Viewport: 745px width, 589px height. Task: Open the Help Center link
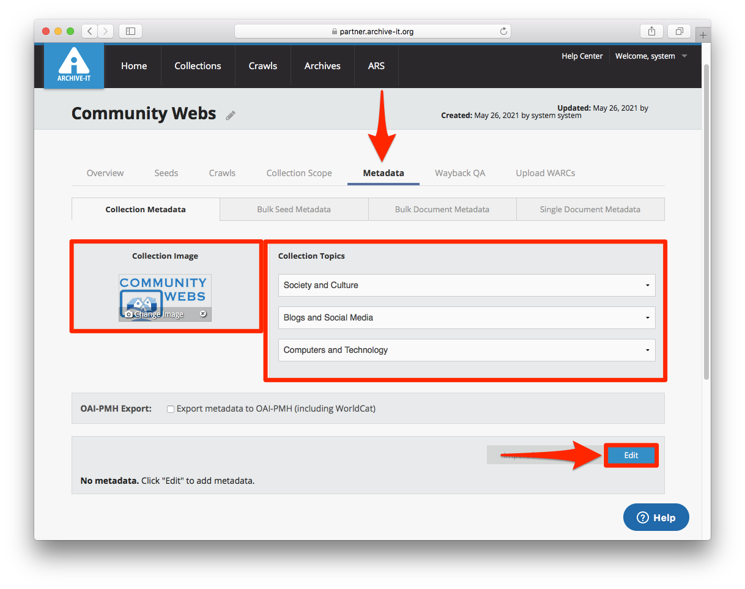coord(582,56)
